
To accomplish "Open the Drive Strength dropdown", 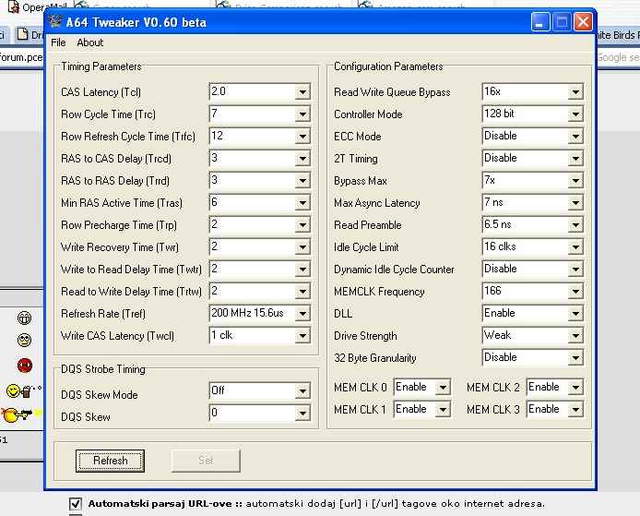I will point(575,336).
